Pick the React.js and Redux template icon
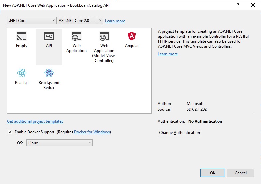Image resolution: width=261 pixels, height=184 pixels. tap(49, 73)
